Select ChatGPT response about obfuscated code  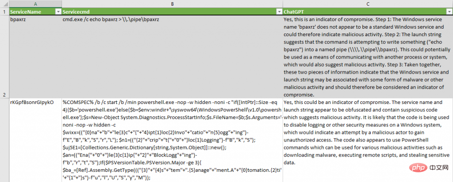(x=367, y=132)
